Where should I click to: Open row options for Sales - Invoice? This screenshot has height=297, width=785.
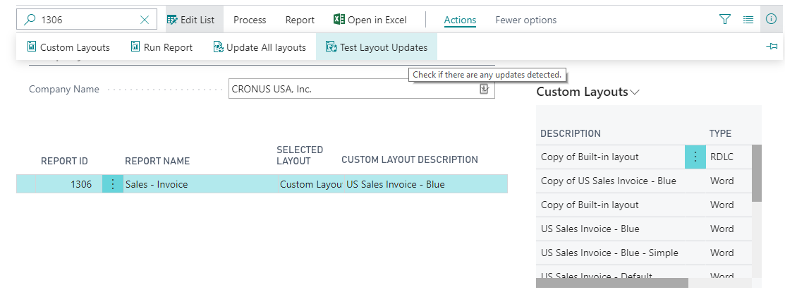pyautogui.click(x=113, y=184)
